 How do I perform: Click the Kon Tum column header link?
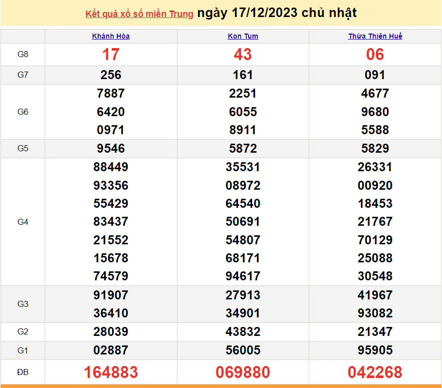[243, 36]
